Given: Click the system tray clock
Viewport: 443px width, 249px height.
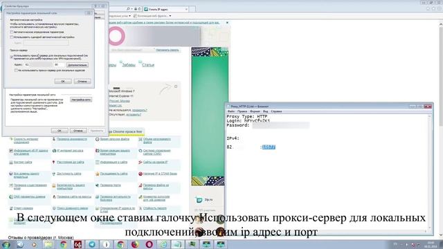Looking at the screenshot, I should coord(431,244).
